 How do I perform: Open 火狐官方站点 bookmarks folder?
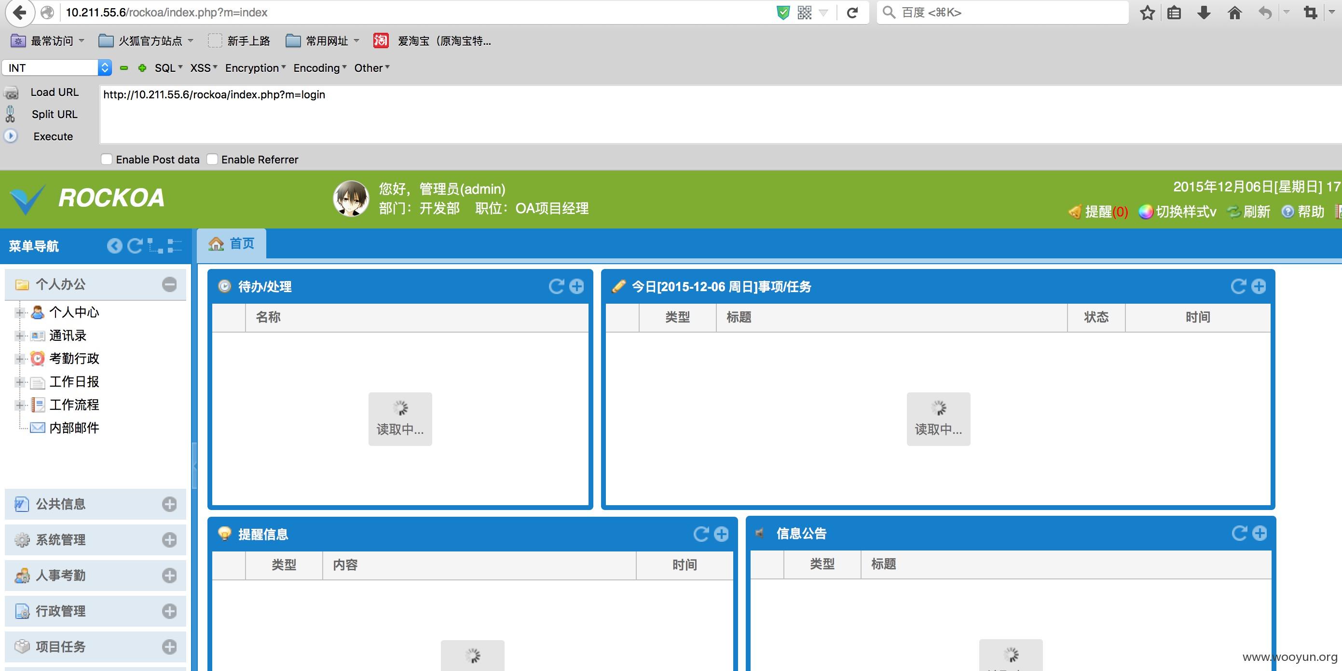146,40
